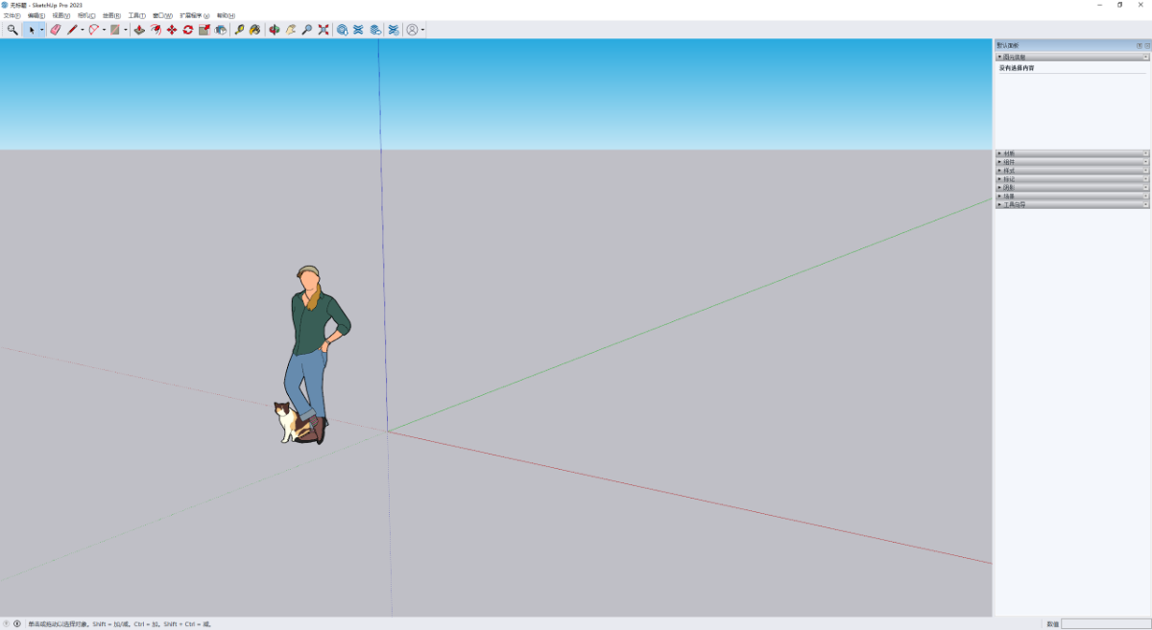Click the measurements value input box
Image resolution: width=1152 pixels, height=630 pixels.
tap(1105, 623)
